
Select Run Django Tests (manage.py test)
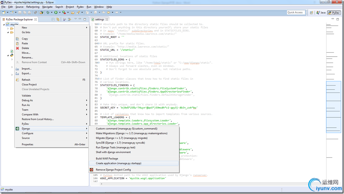[134, 147]
